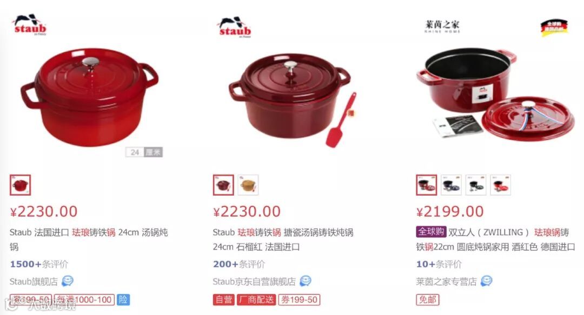This screenshot has height=315, width=584.
Task: Click the blue 险 insurance tag
Action: tap(123, 299)
